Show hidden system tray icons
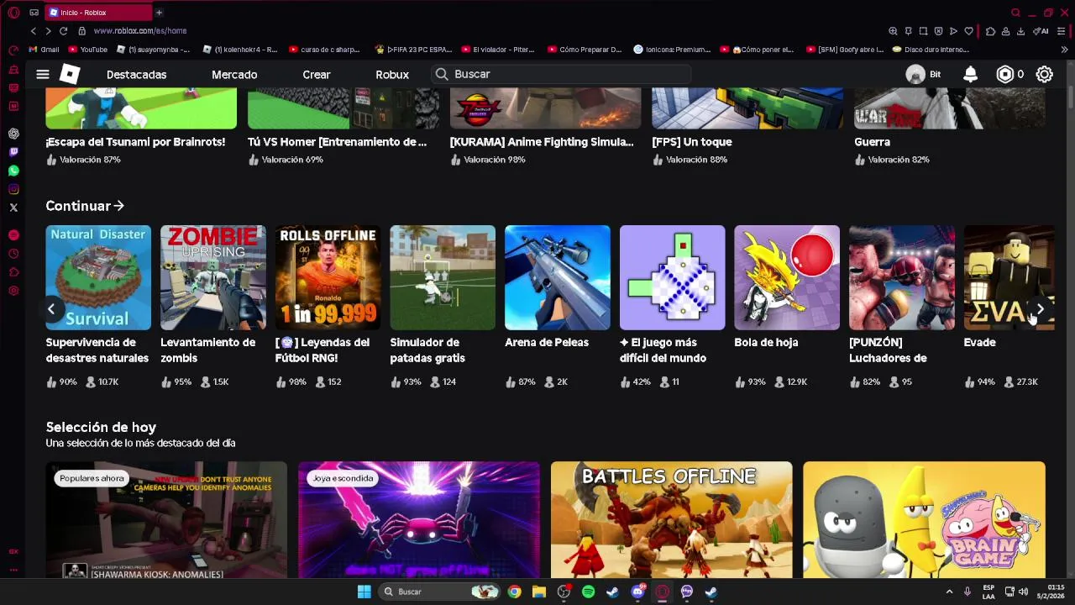The width and height of the screenshot is (1075, 605). [x=949, y=592]
